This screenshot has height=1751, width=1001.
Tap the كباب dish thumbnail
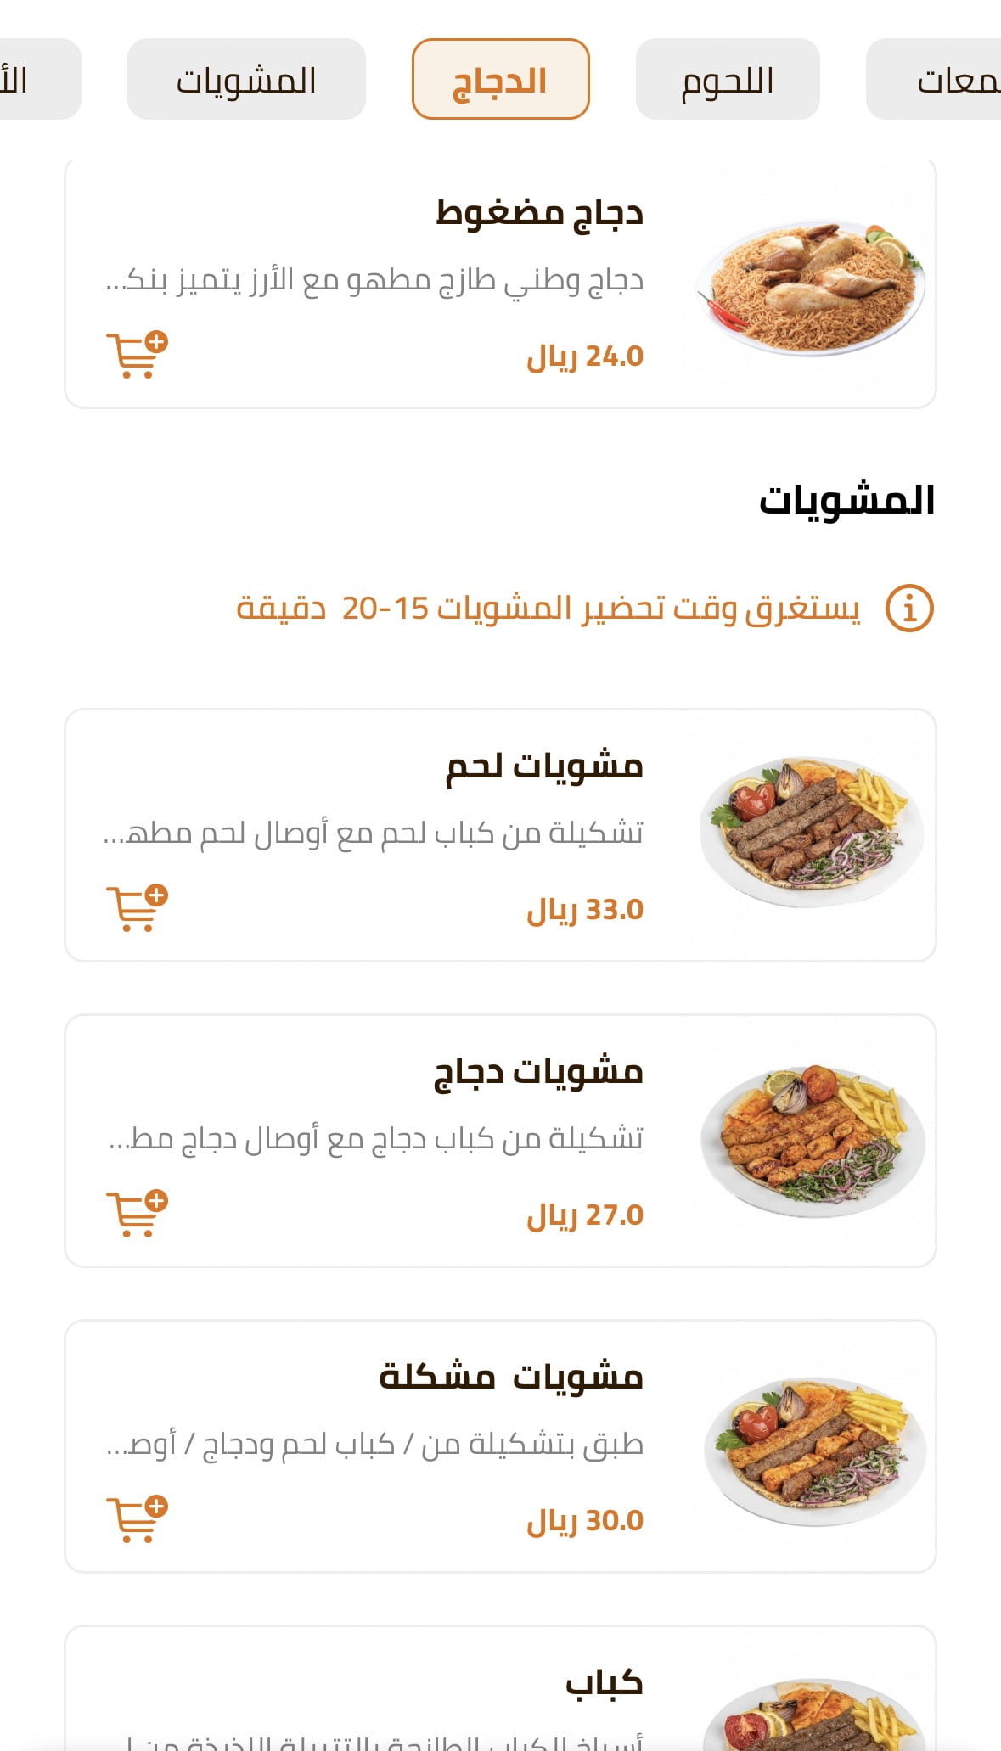[811, 1715]
